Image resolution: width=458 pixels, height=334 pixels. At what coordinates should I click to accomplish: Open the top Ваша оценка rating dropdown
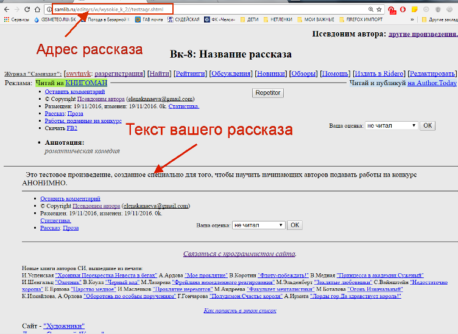[x=391, y=125]
